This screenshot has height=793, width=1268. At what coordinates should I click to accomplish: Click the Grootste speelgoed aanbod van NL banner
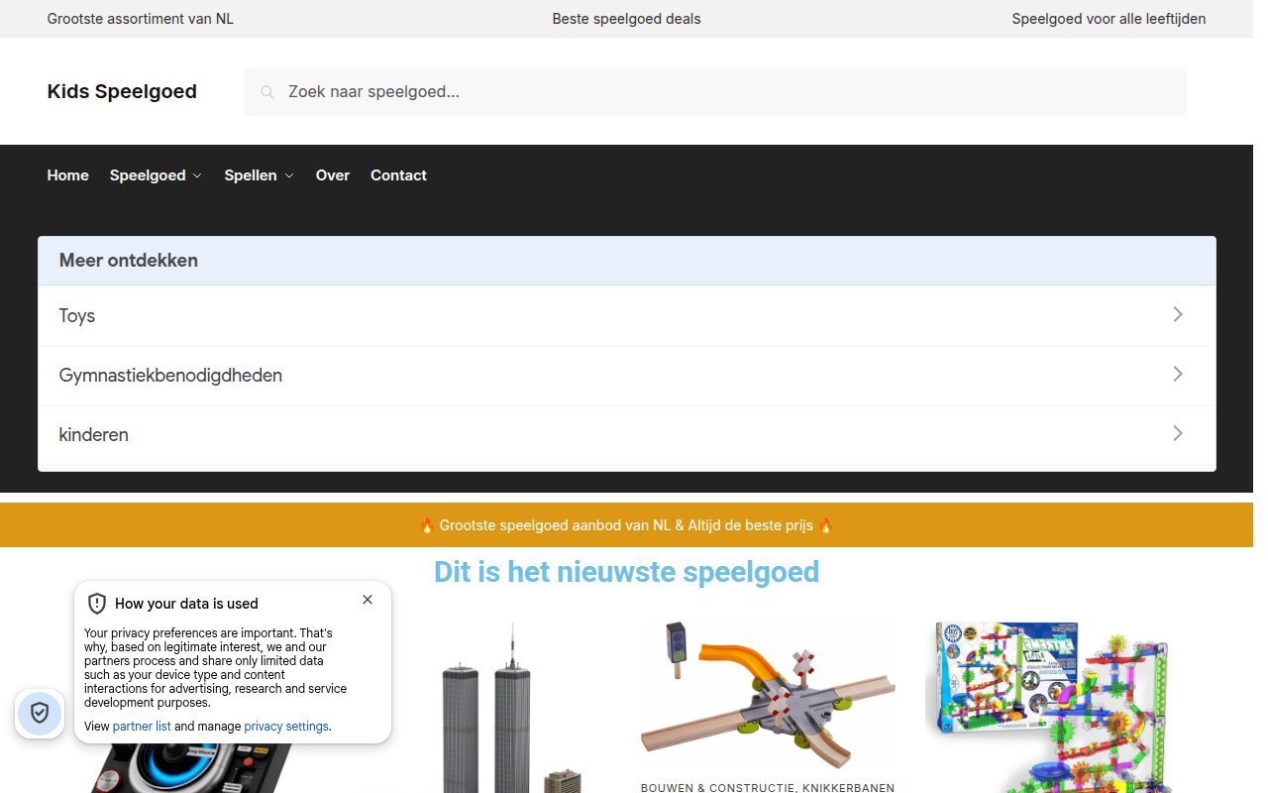point(626,525)
